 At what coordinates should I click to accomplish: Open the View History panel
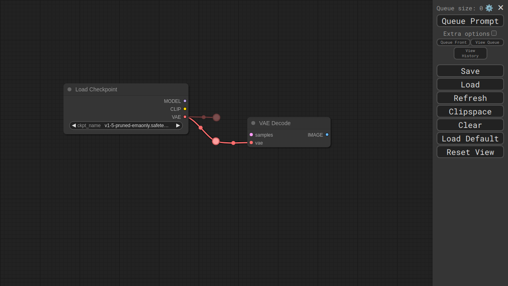tap(470, 53)
